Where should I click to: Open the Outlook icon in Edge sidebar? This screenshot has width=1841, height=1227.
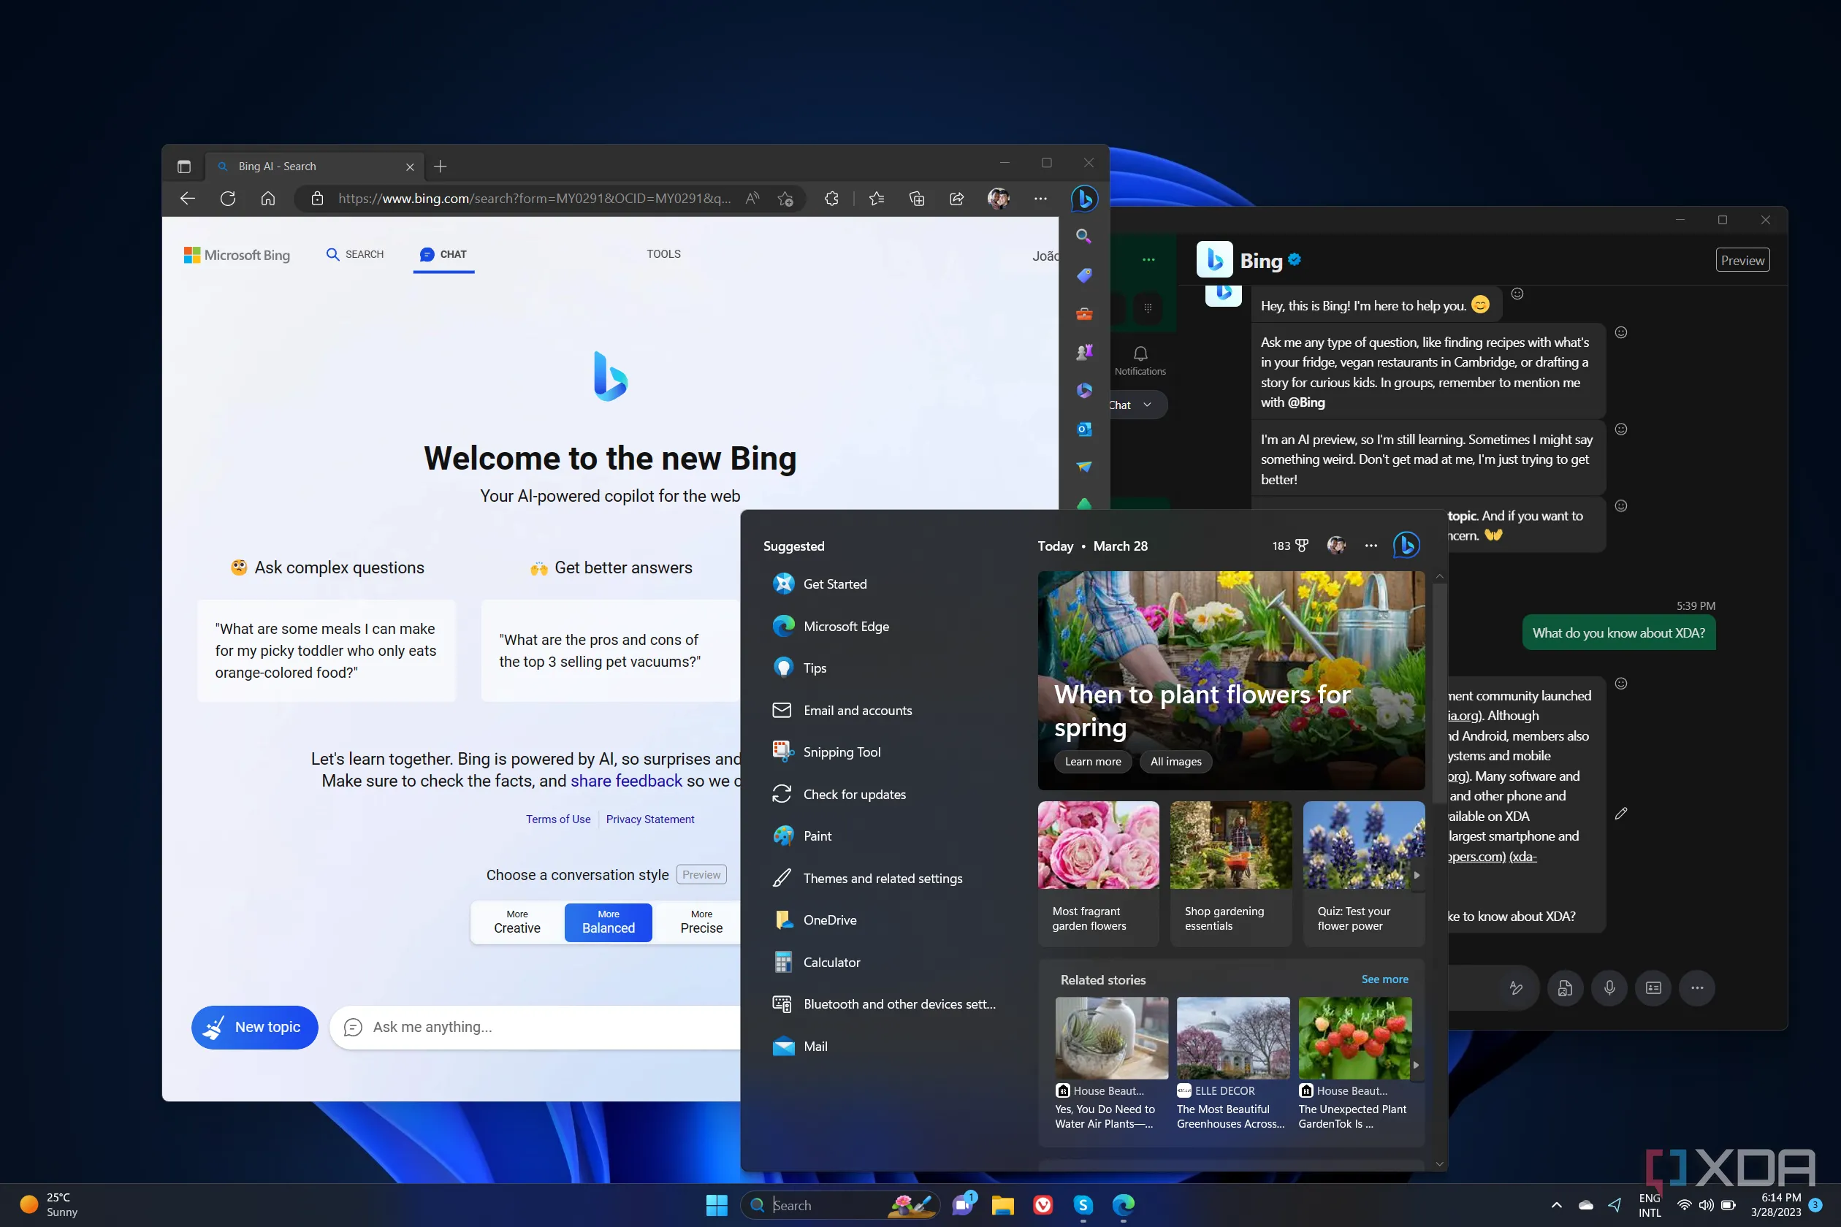[x=1084, y=429]
